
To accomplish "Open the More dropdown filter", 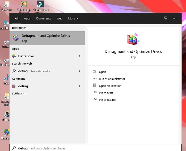I will point(73,19).
